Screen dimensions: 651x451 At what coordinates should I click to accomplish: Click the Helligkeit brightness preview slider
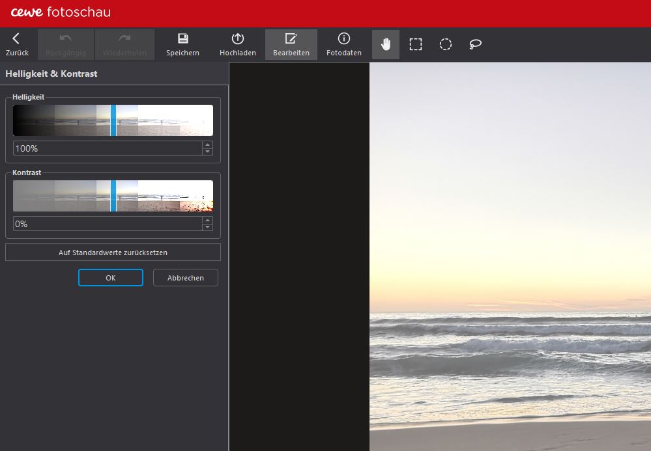(113, 120)
